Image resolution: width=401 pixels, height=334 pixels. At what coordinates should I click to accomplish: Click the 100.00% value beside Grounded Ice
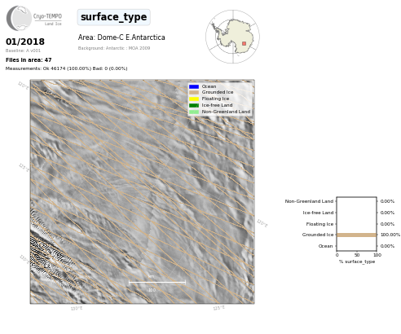pos(390,235)
